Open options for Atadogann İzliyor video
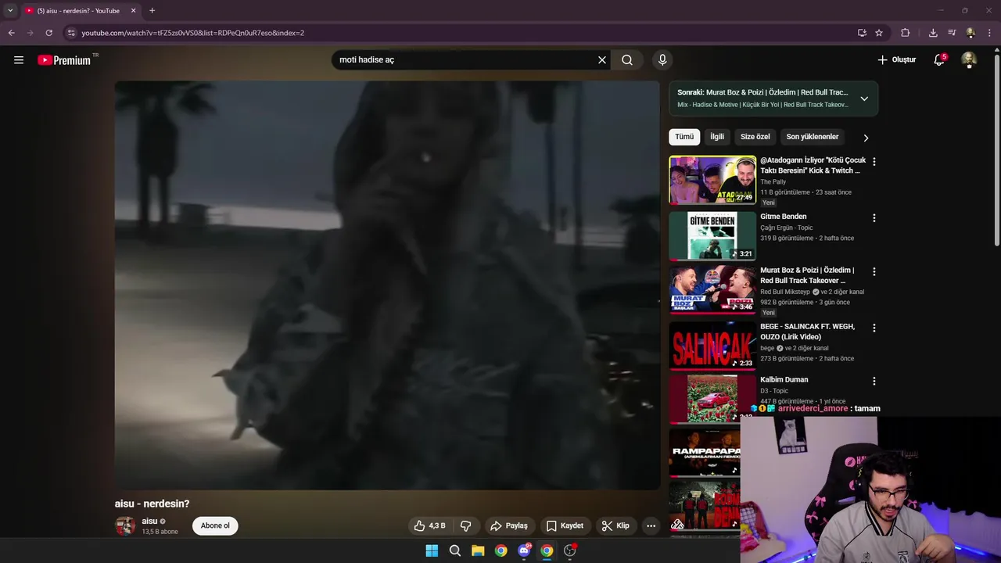 coord(874,162)
